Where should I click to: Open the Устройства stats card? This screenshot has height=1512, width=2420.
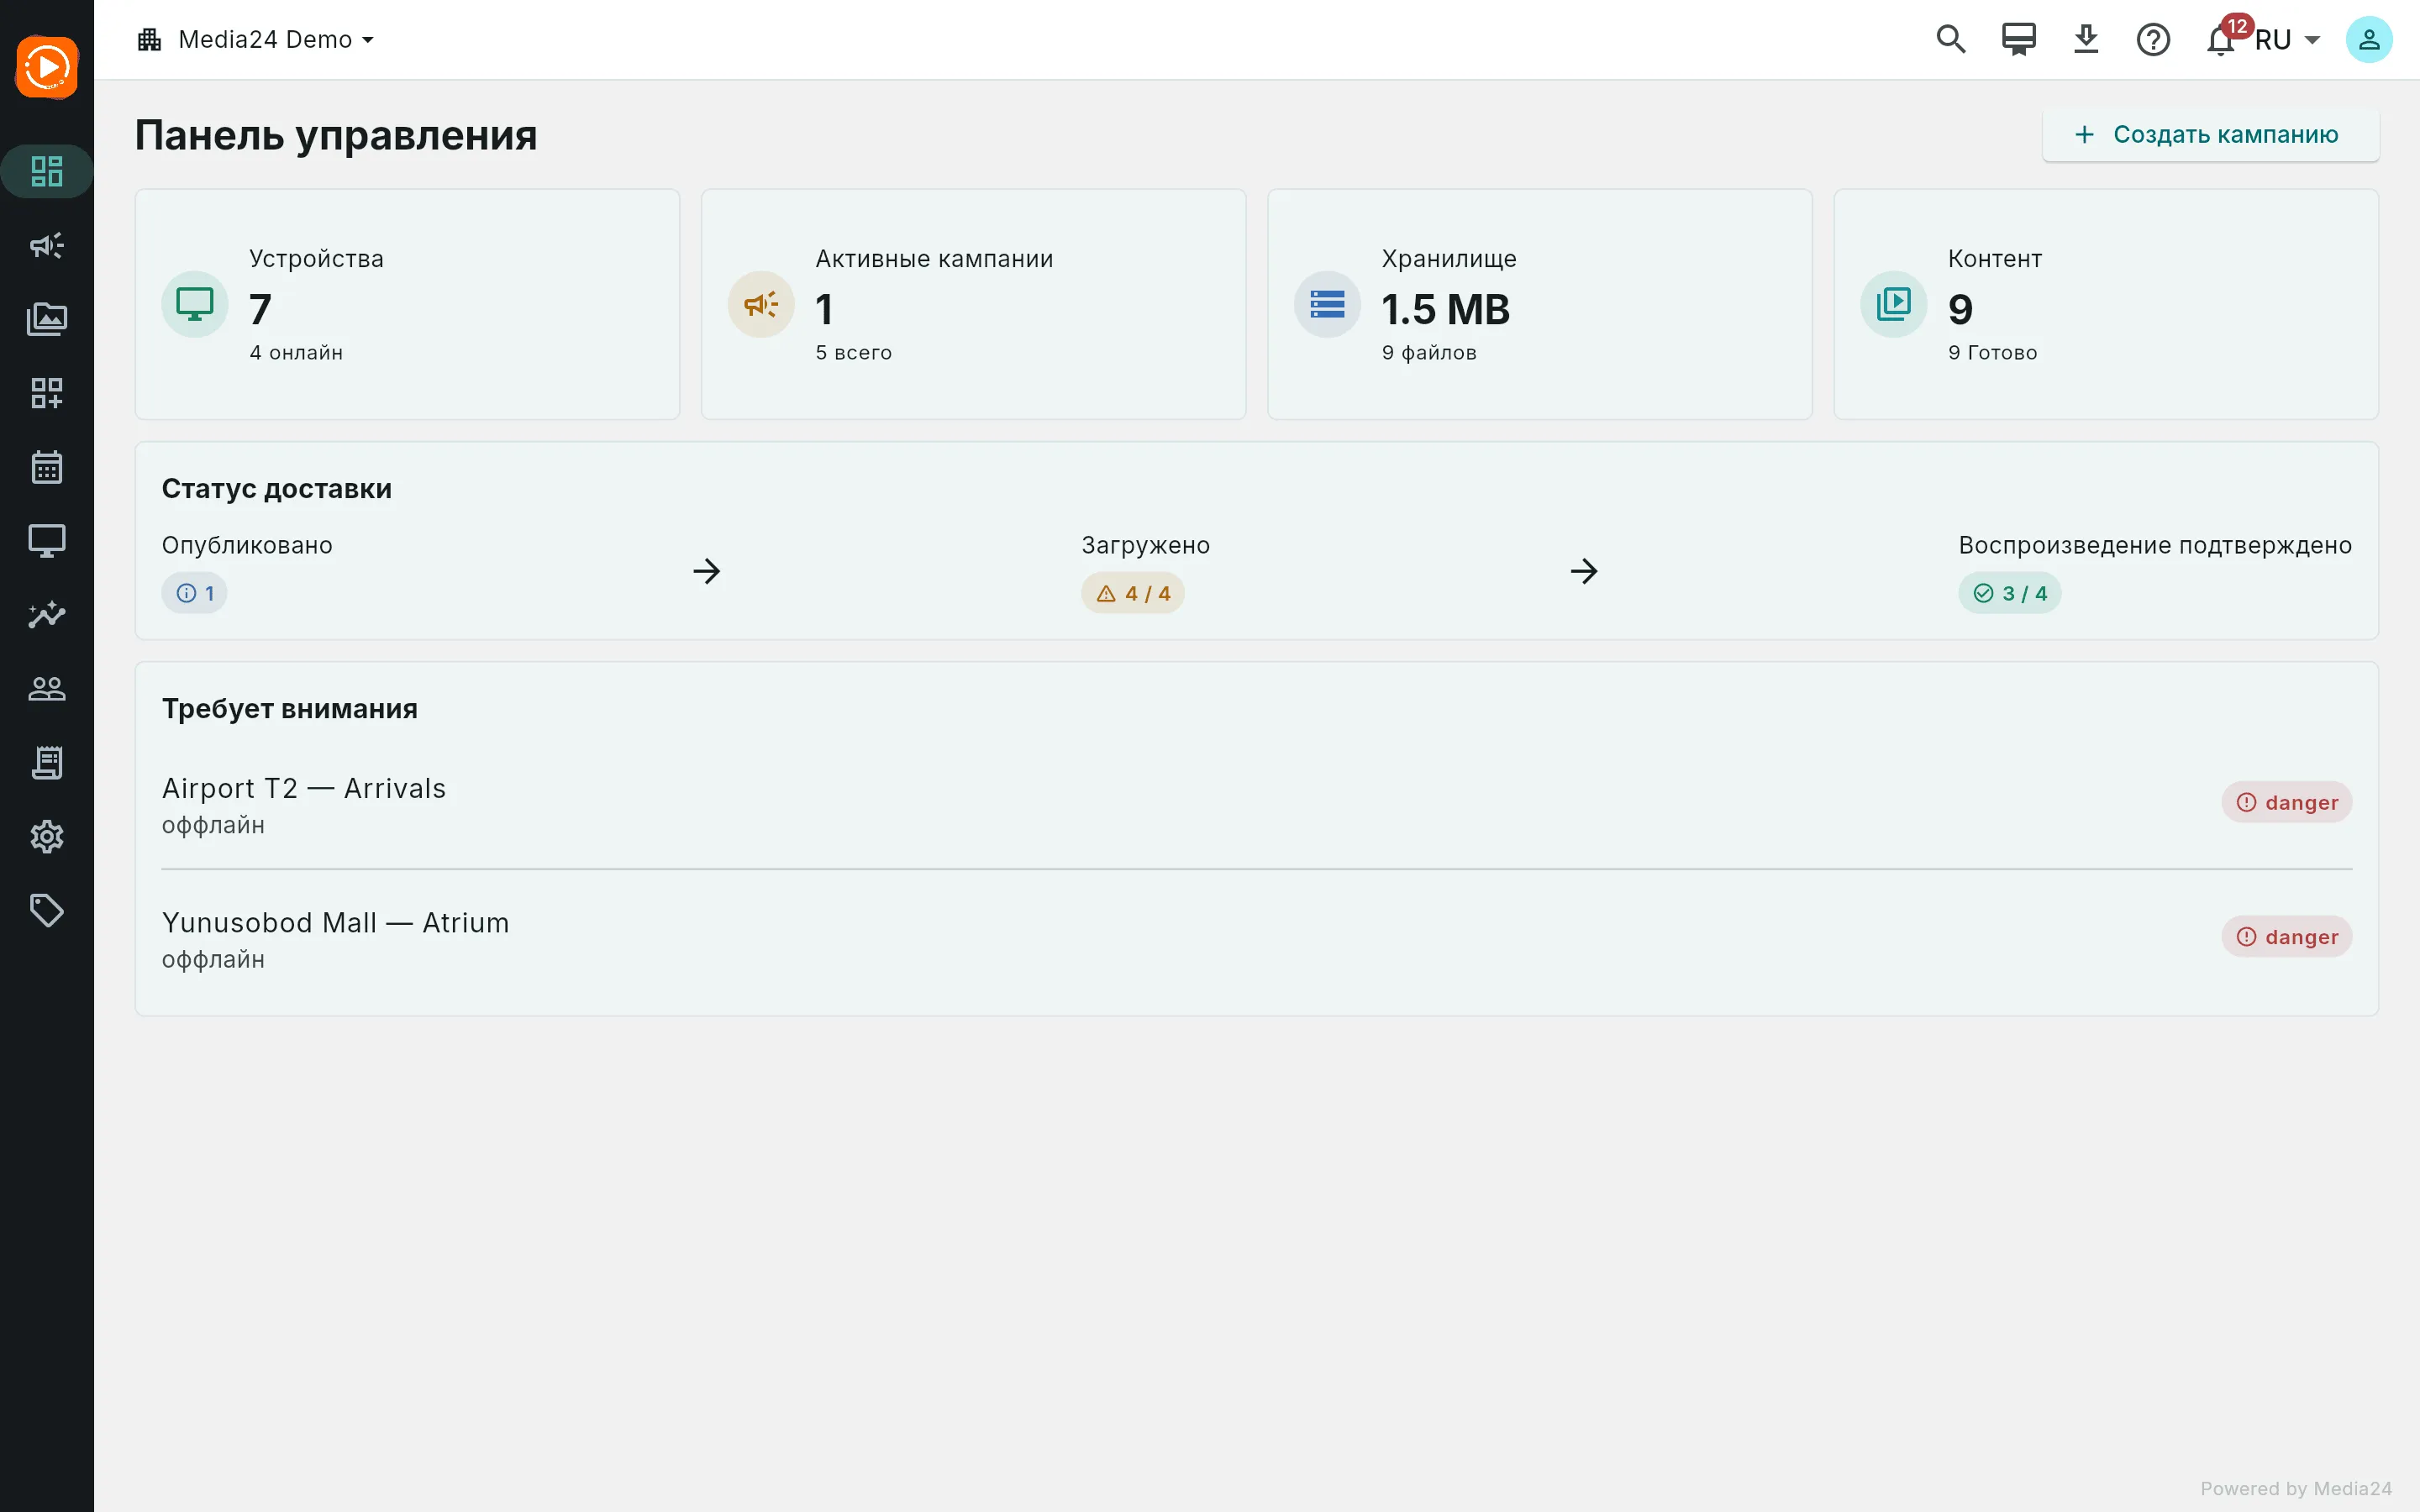(407, 304)
